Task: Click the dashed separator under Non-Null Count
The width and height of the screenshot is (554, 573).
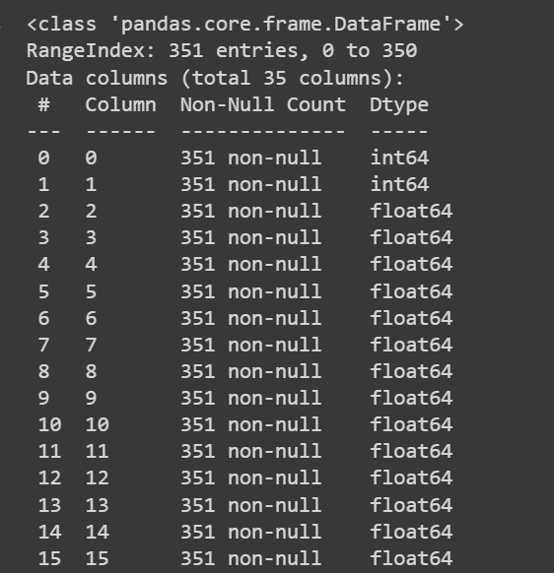Action: pyautogui.click(x=263, y=131)
